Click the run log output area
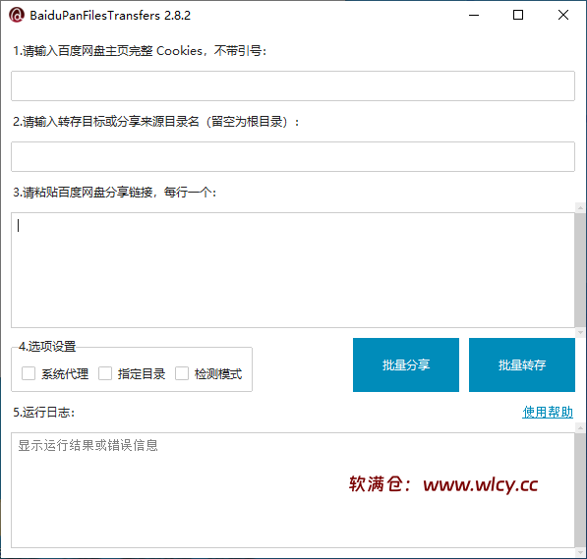The image size is (587, 559). (x=293, y=490)
